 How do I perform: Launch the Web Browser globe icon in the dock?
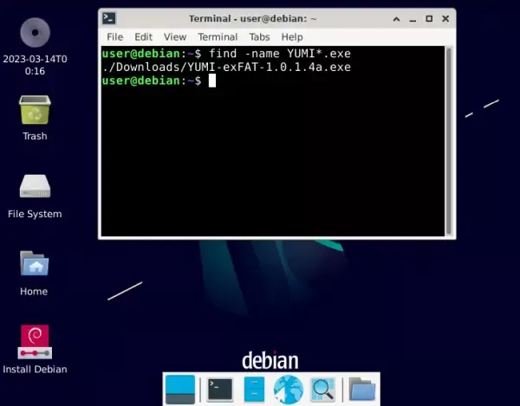click(288, 390)
